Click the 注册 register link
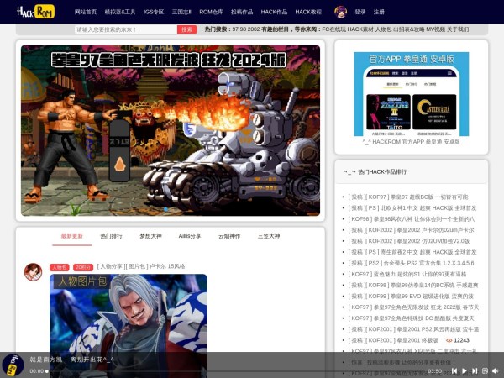This screenshot has height=378, width=504. tap(379, 13)
